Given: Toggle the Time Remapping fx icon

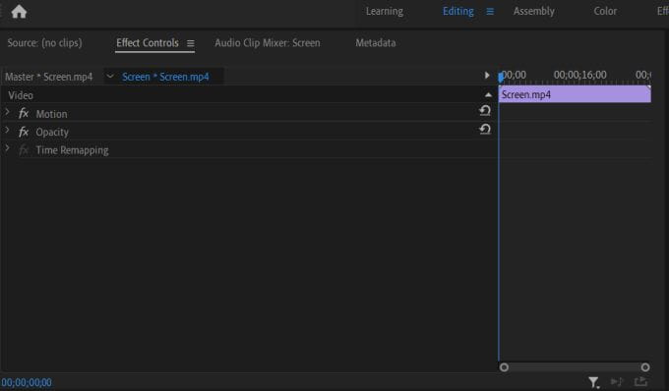Looking at the screenshot, I should coord(24,150).
